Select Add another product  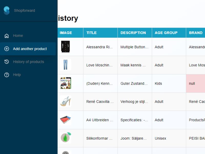[28, 49]
